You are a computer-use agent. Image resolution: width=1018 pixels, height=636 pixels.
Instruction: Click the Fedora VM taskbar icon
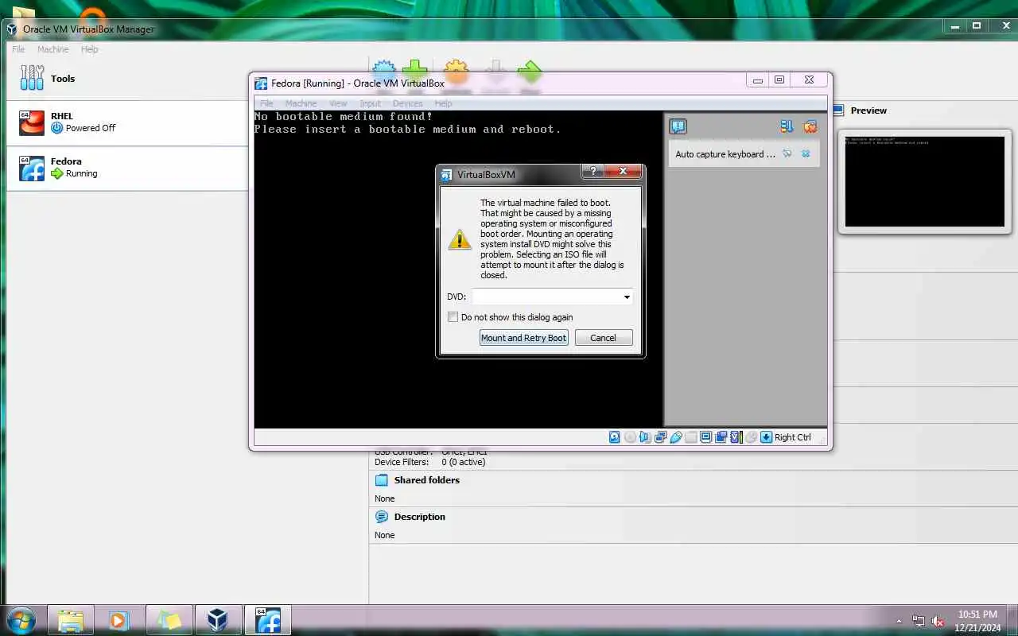[x=268, y=620]
